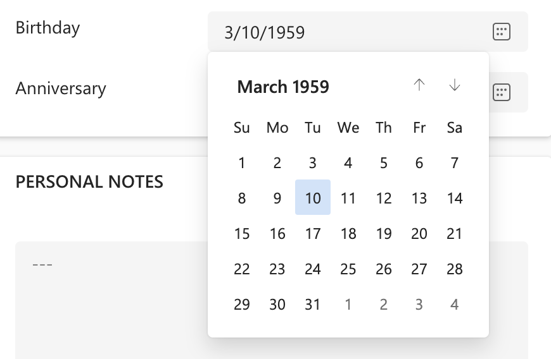Select the grayed-out April 1 day
The image size is (551, 359).
[x=348, y=305]
